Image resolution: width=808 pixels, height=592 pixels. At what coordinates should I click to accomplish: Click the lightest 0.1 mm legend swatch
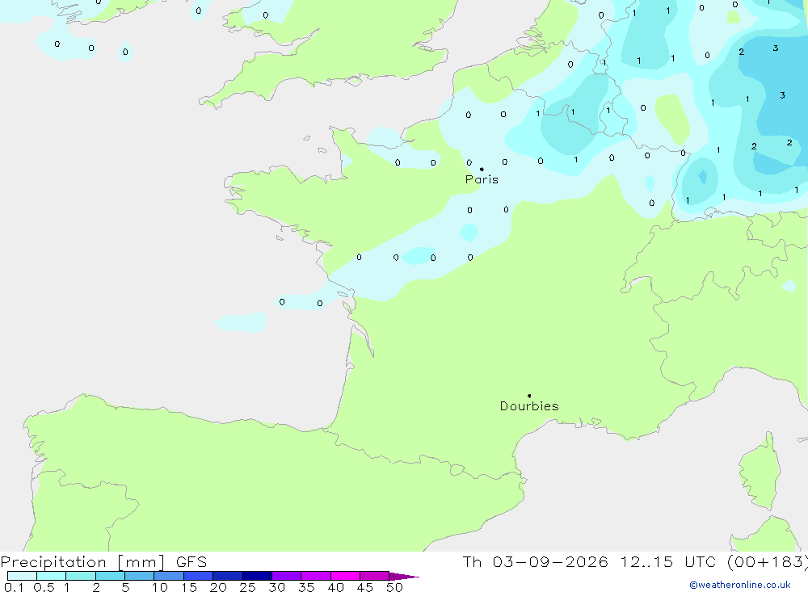22,576
